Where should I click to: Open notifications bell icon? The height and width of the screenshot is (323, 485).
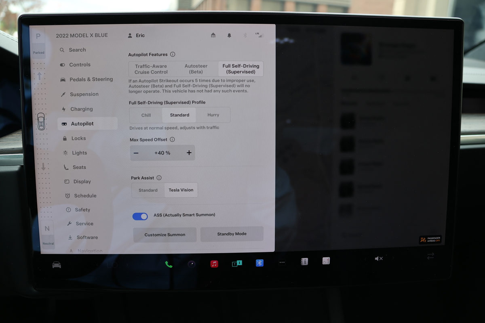[229, 36]
